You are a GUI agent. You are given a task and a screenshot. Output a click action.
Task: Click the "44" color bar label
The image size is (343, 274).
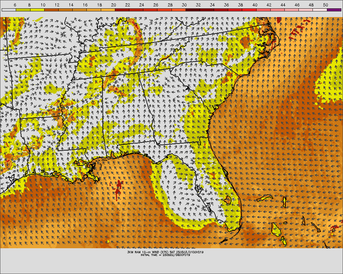(283, 5)
